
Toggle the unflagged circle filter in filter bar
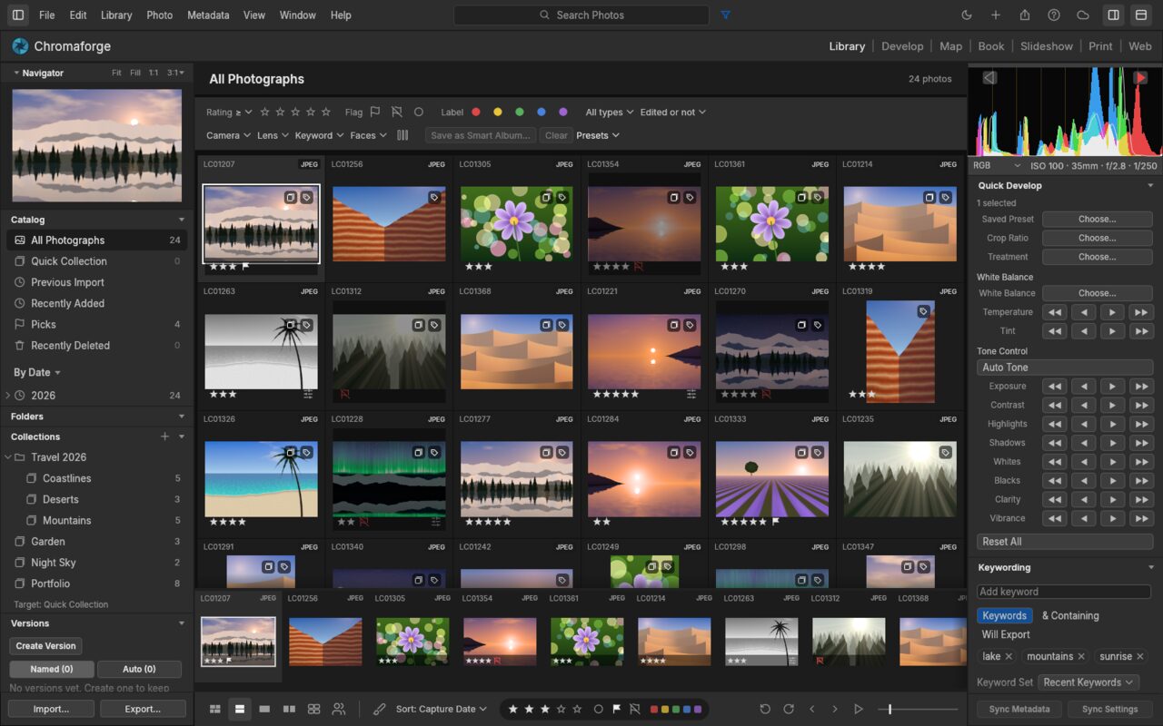coord(419,113)
